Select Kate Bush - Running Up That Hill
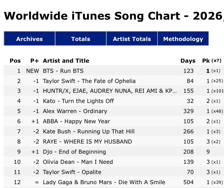The width and height of the screenshot is (224, 188). 89,132
